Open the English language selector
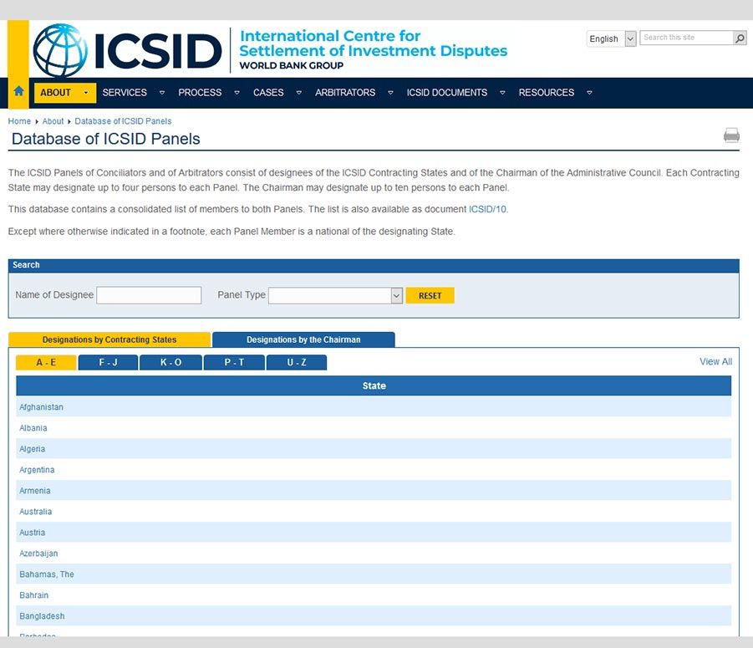This screenshot has width=753, height=648. [x=628, y=38]
